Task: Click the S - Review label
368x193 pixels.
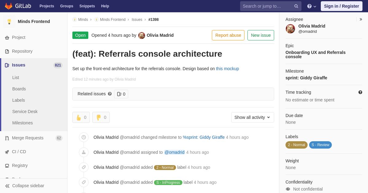Action: (x=320, y=145)
